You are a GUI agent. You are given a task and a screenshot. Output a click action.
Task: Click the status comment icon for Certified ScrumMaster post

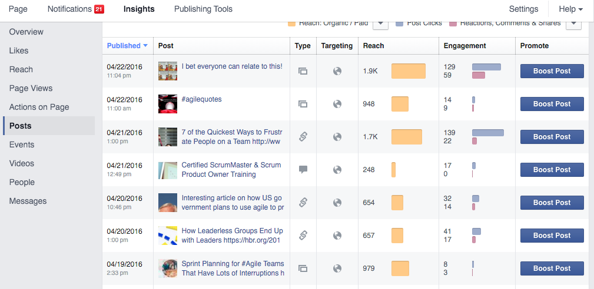tap(303, 170)
